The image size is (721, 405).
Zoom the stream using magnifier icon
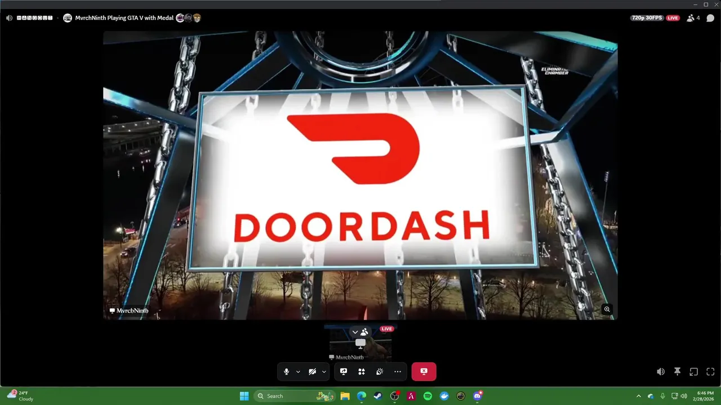(x=607, y=309)
